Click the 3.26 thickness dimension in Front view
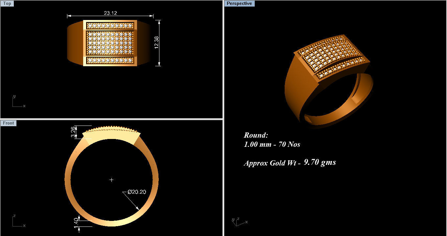447x236 pixels. click(x=73, y=132)
